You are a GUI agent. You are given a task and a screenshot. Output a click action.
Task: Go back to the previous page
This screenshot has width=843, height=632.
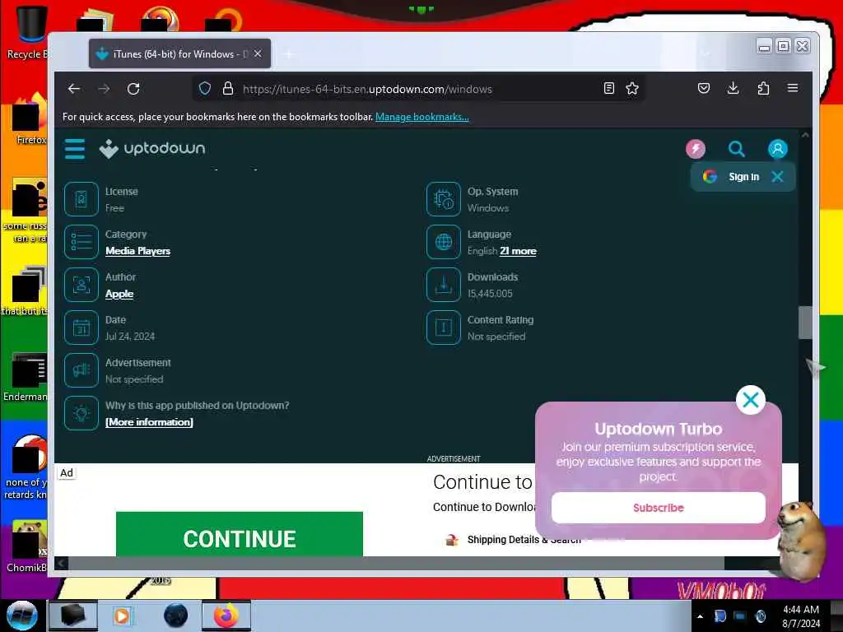tap(73, 89)
